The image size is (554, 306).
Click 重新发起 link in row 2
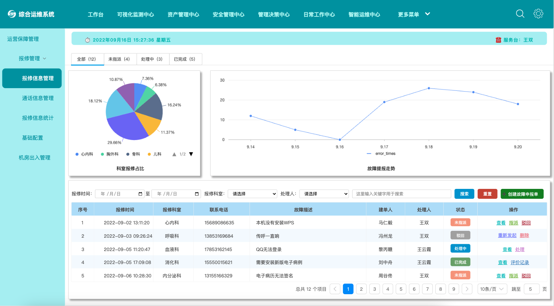click(x=507, y=235)
